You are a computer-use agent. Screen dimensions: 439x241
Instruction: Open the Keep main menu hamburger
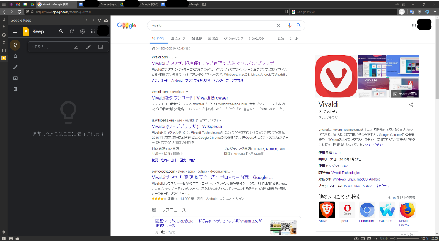click(15, 31)
